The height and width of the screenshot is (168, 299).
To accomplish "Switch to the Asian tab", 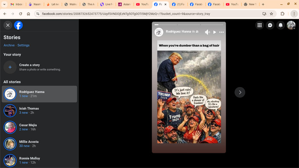I will coord(125,4).
